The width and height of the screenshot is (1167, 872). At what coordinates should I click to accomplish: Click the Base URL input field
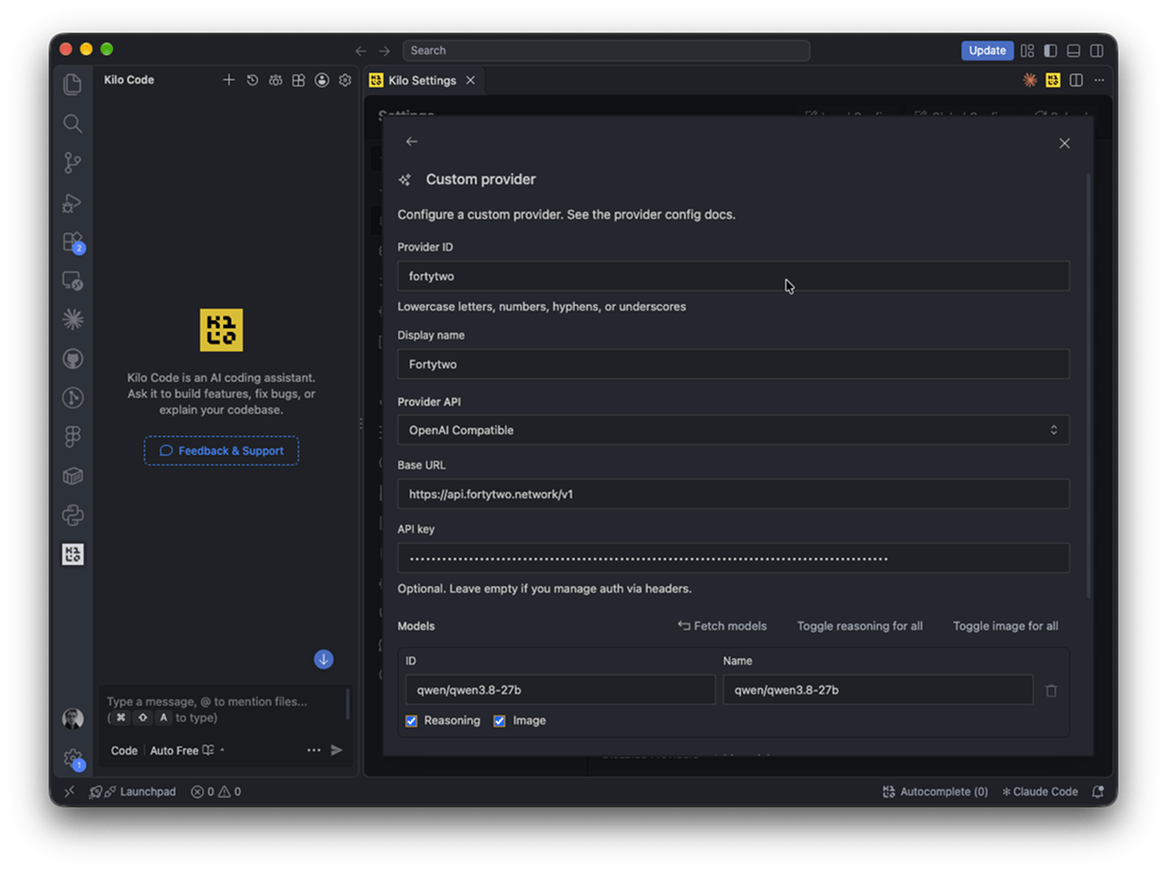(733, 495)
